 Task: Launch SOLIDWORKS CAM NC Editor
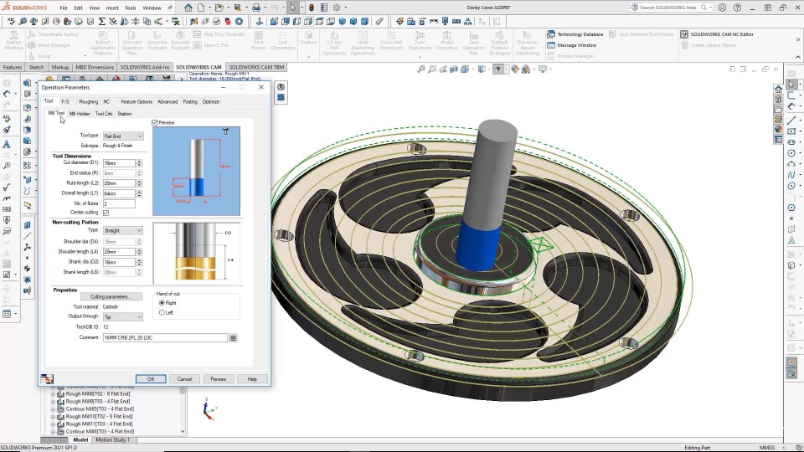tap(721, 34)
